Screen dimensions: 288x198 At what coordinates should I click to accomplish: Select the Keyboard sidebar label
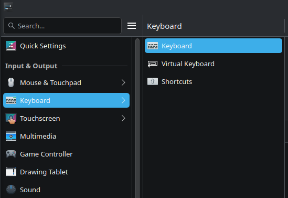(x=35, y=100)
